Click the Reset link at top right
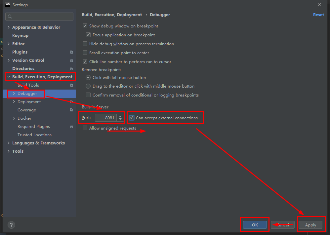Screen dimensions: 330x235 [x=318, y=15]
